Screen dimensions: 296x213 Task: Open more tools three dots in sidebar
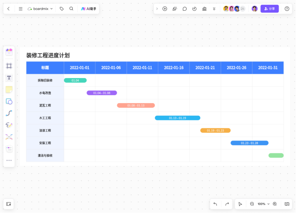[9, 160]
